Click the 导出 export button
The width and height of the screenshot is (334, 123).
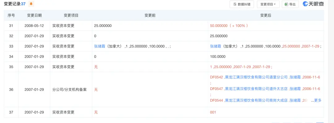coord(290,4)
